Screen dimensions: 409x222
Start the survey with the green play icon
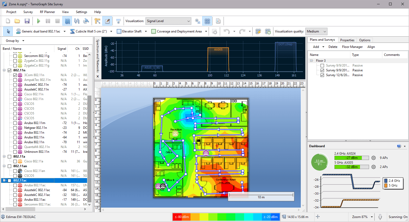click(x=38, y=21)
